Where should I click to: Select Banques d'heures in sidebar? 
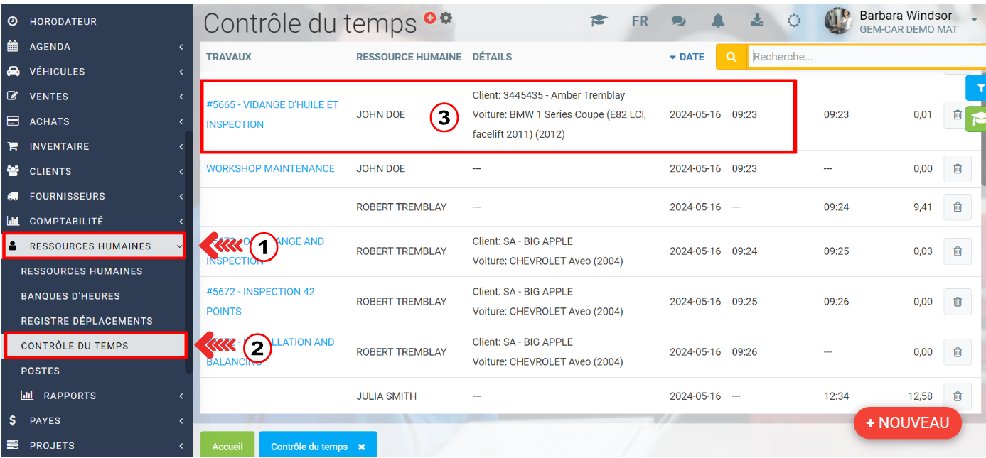coord(70,296)
